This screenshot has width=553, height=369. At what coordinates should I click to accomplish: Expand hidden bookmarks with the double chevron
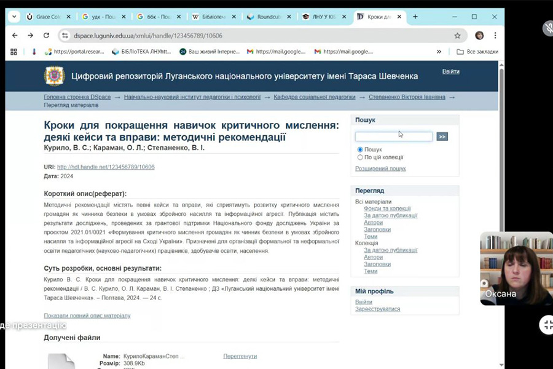coord(439,52)
